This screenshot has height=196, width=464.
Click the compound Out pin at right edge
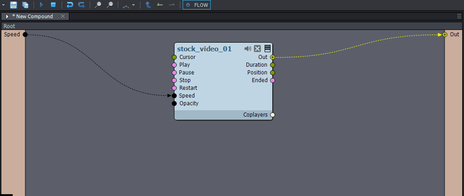click(445, 34)
